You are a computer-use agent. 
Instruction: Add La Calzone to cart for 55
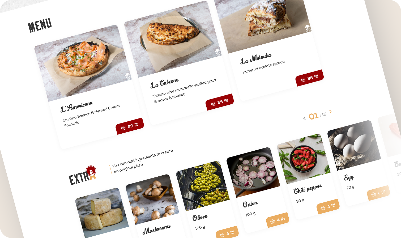click(220, 102)
